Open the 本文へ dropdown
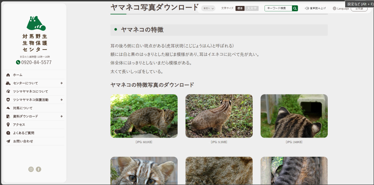Image resolution: width=374 pixels, height=185 pixels. 208,8
